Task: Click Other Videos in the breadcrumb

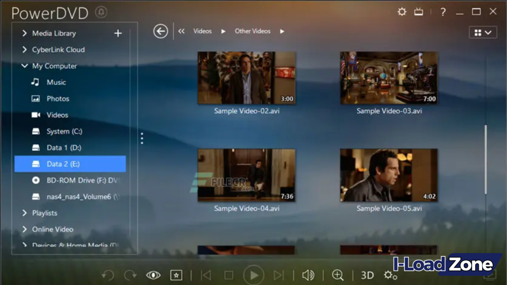Action: 253,31
